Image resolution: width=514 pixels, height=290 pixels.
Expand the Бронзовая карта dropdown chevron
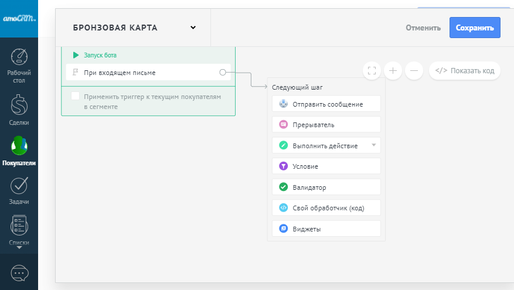(x=193, y=28)
